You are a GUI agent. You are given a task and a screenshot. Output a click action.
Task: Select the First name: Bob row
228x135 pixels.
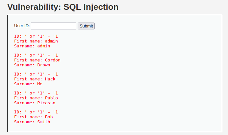tap(34, 117)
